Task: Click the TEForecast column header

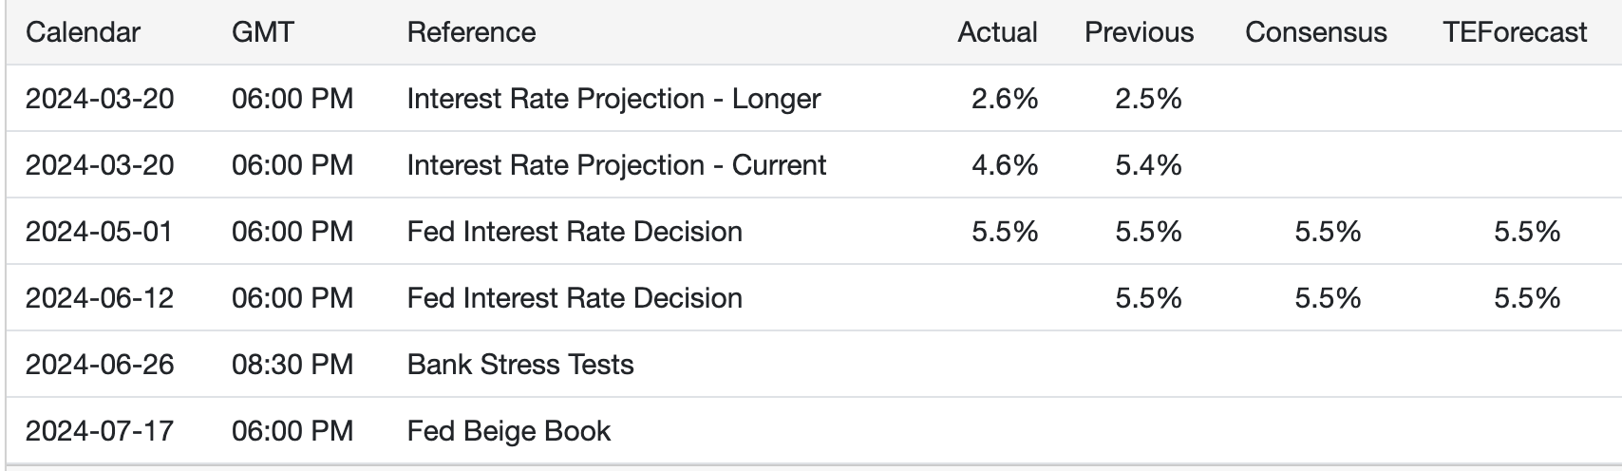Action: tap(1514, 32)
